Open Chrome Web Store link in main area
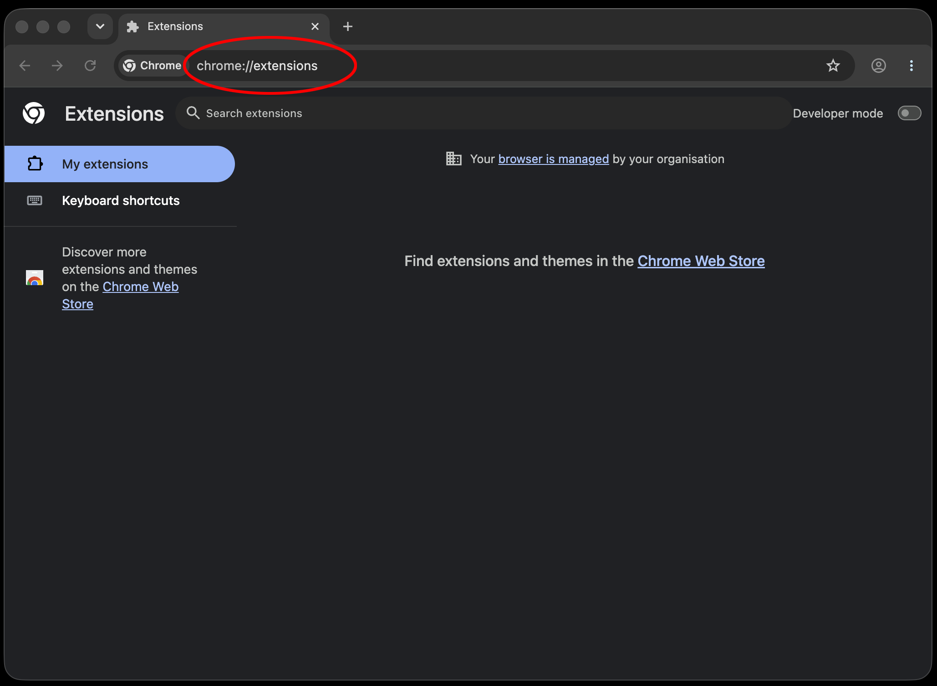Viewport: 937px width, 686px height. pyautogui.click(x=701, y=261)
